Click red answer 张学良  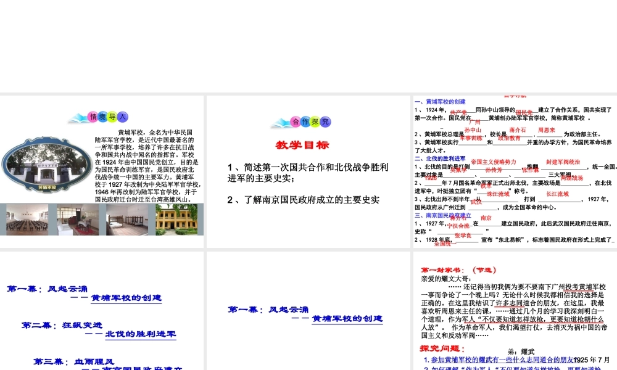pos(463,236)
